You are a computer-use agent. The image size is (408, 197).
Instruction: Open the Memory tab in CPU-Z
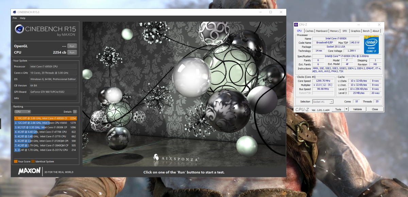tap(334, 31)
